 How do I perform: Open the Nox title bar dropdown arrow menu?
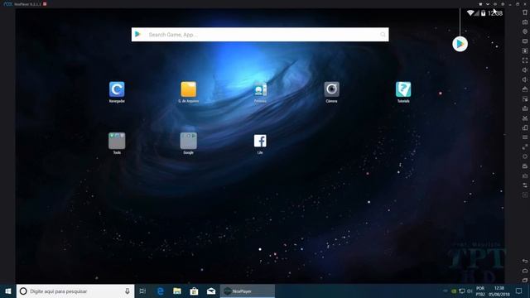[488, 4]
